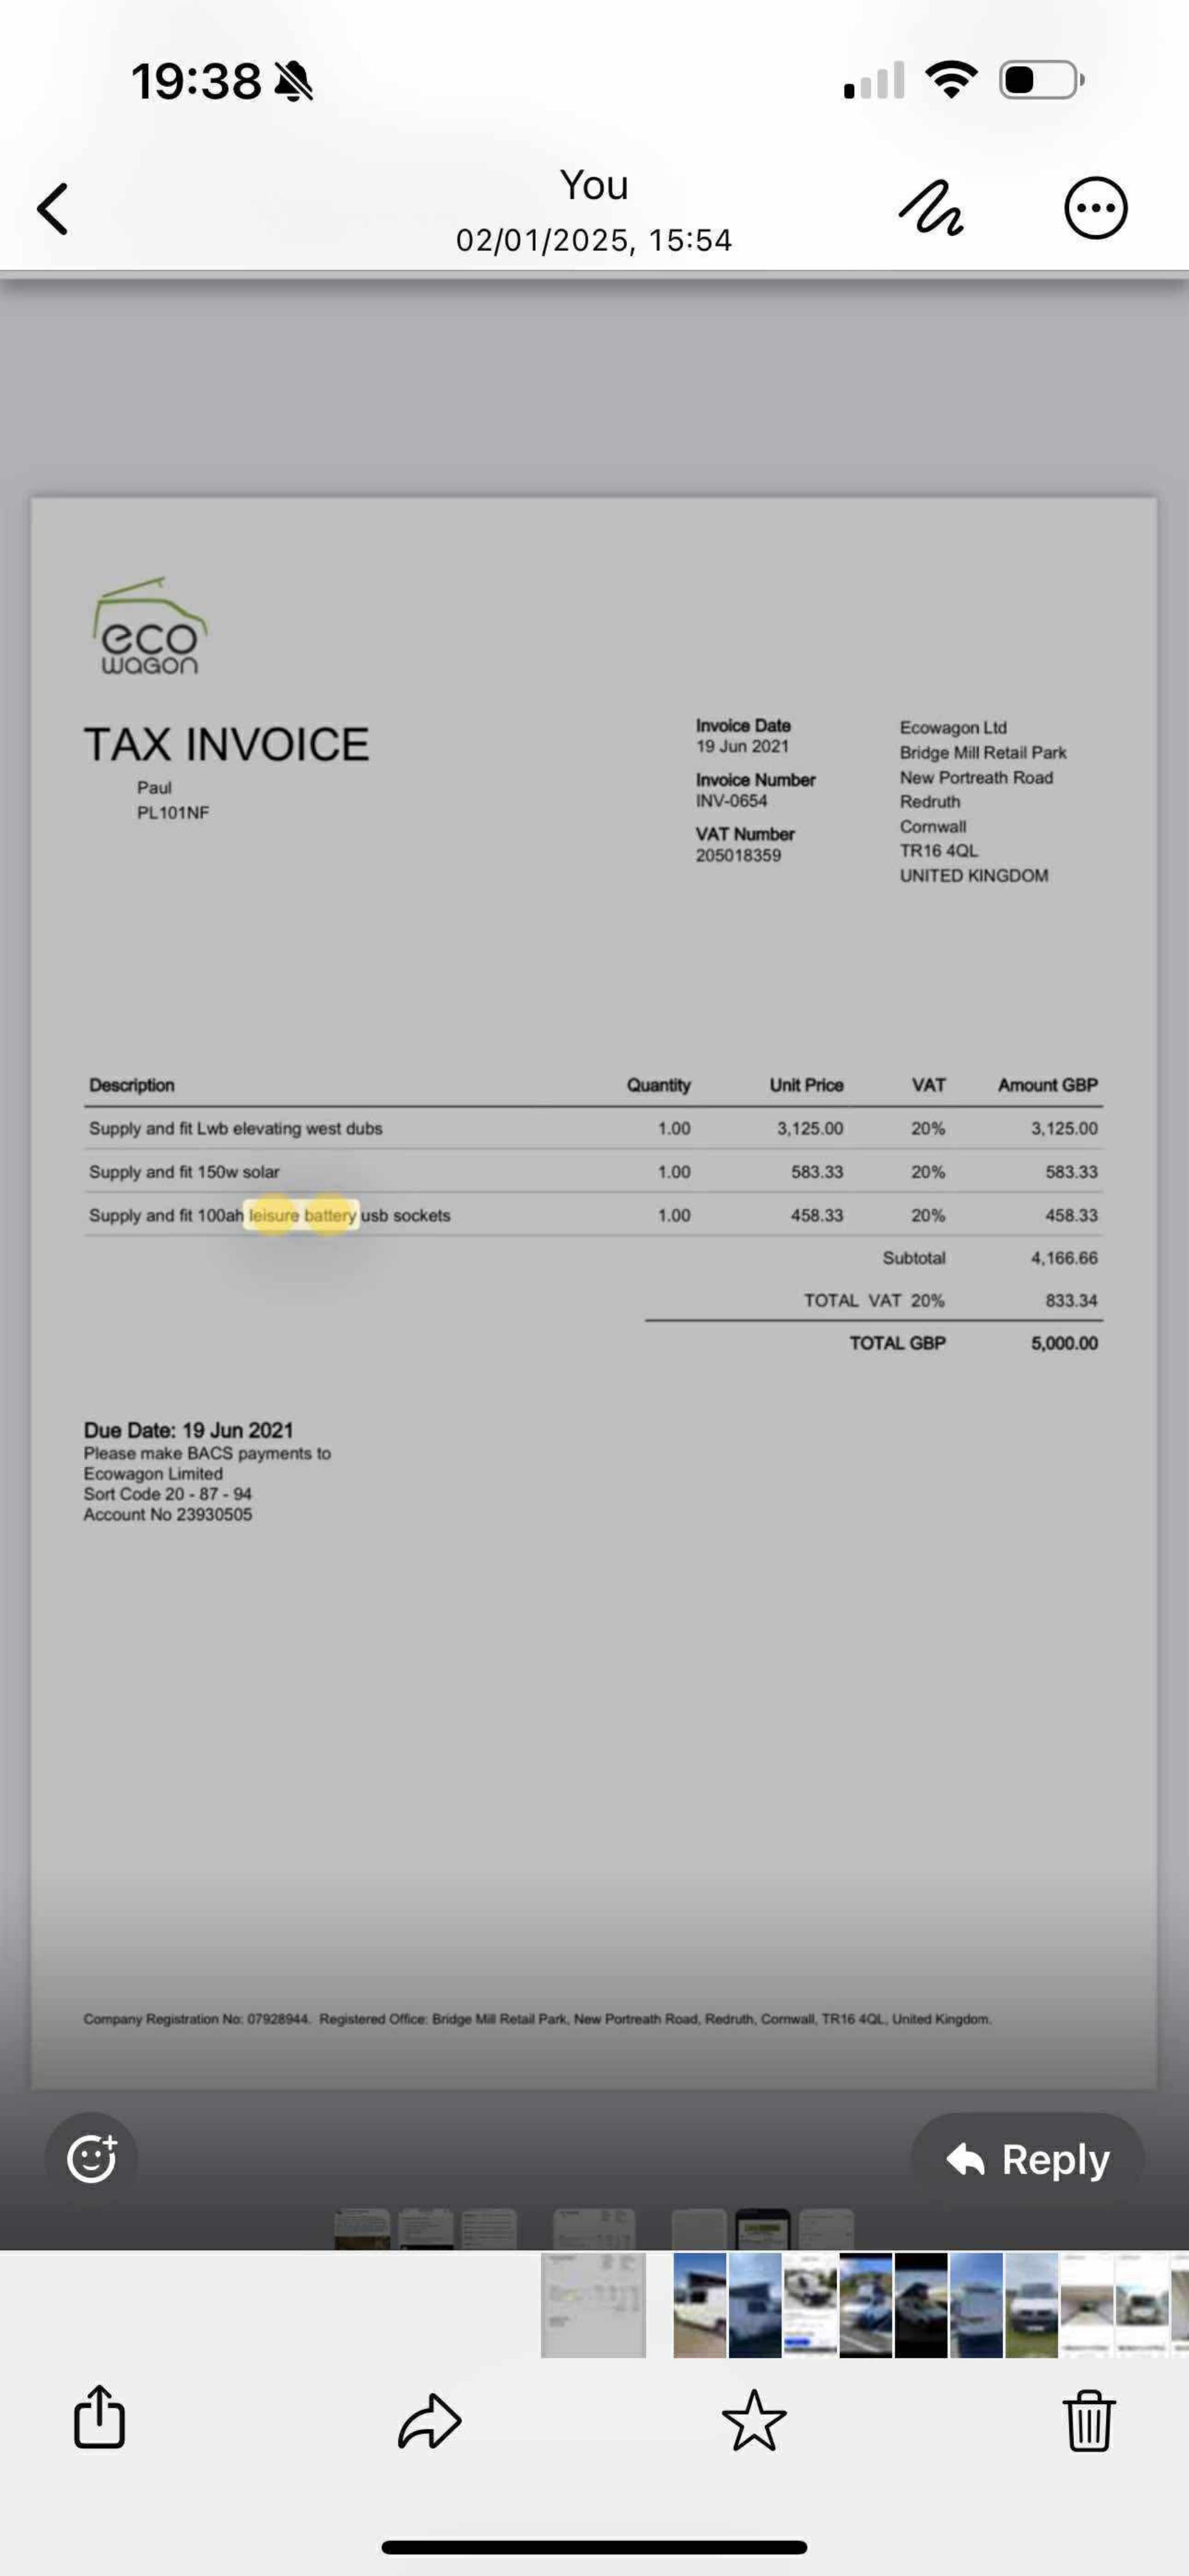Tap 'Supply and fit Lwb elevating west dubs'
The width and height of the screenshot is (1189, 2576).
pos(235,1128)
